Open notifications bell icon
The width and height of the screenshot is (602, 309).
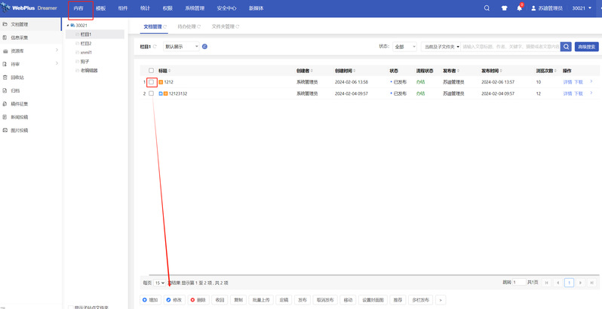[x=520, y=8]
